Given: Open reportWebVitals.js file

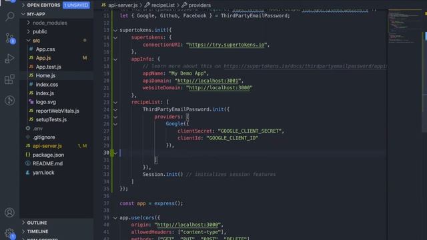Looking at the screenshot, I should pyautogui.click(x=57, y=111).
